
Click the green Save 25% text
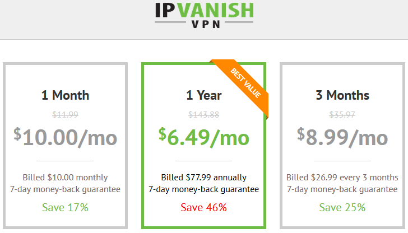point(342,207)
